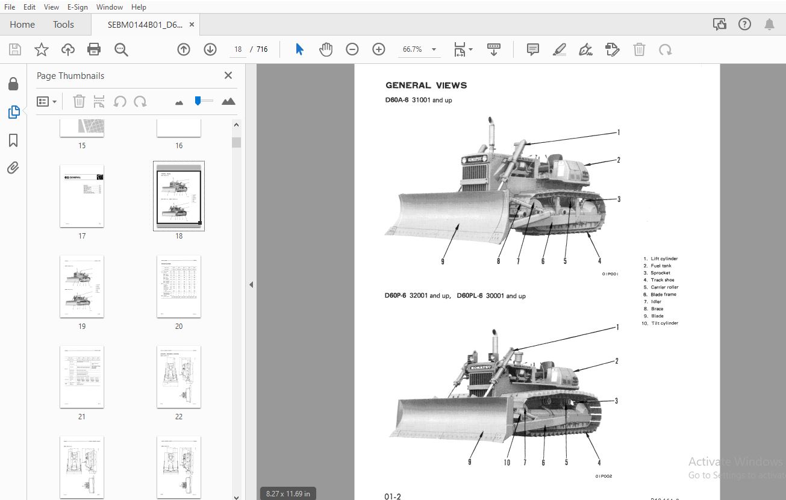786x500 pixels.
Task: Select page 19 thumbnail
Action: (82, 287)
